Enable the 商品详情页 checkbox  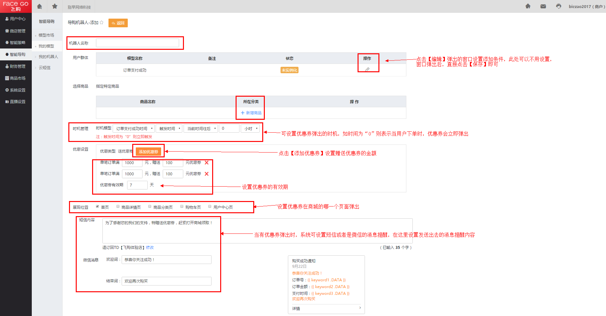(x=118, y=206)
